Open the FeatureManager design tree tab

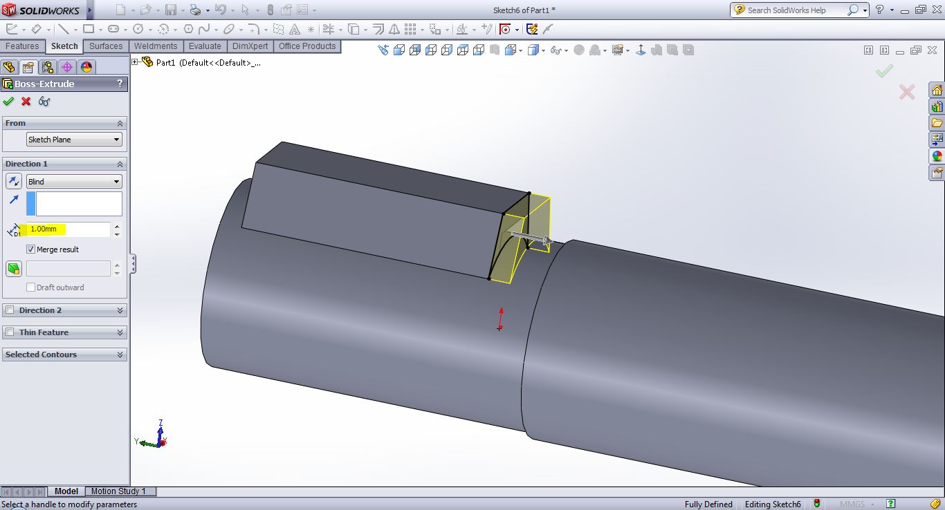click(x=9, y=67)
